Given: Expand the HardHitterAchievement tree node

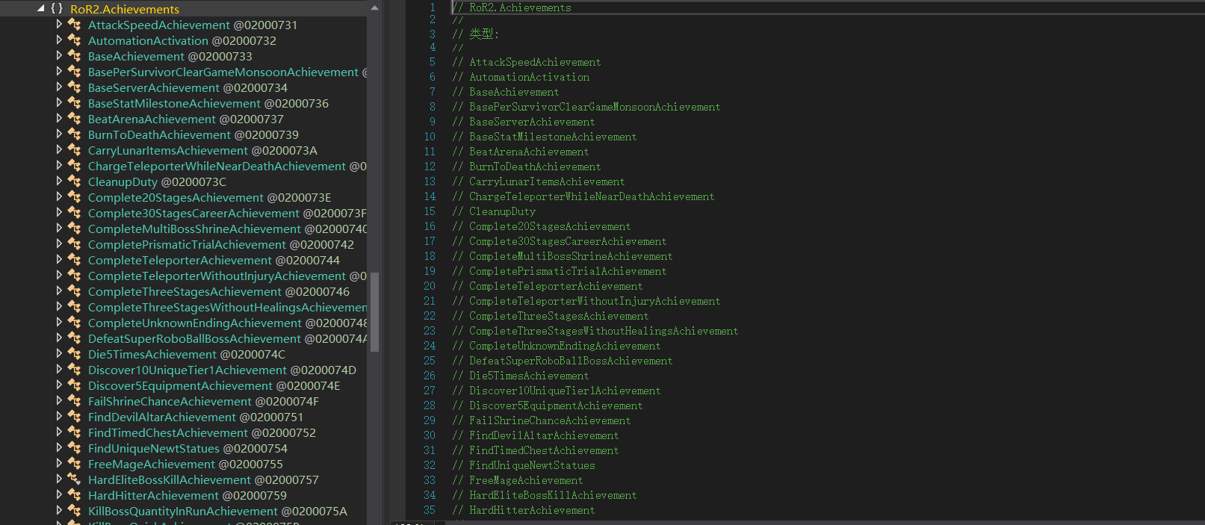Looking at the screenshot, I should 59,494.
